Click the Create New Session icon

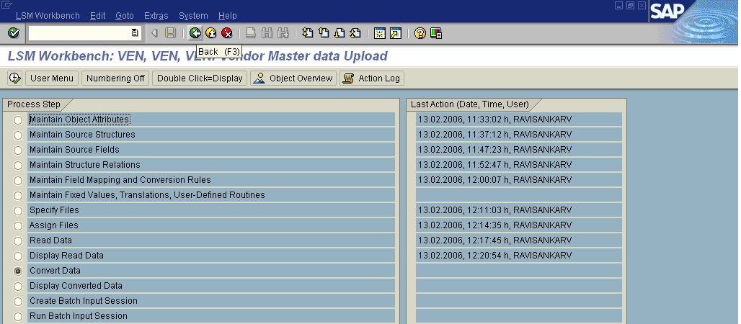[x=379, y=33]
